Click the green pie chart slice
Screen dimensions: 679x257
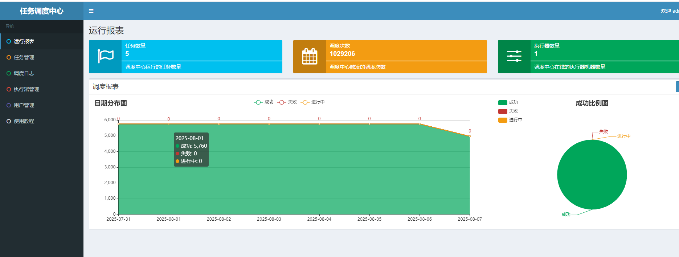592,175
